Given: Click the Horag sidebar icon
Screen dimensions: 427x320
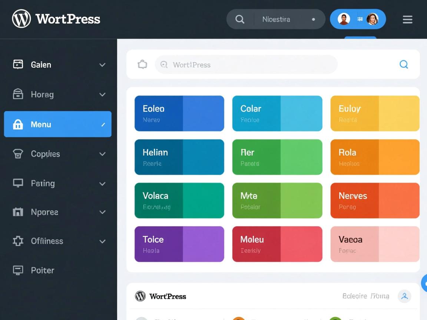Looking at the screenshot, I should (18, 94).
